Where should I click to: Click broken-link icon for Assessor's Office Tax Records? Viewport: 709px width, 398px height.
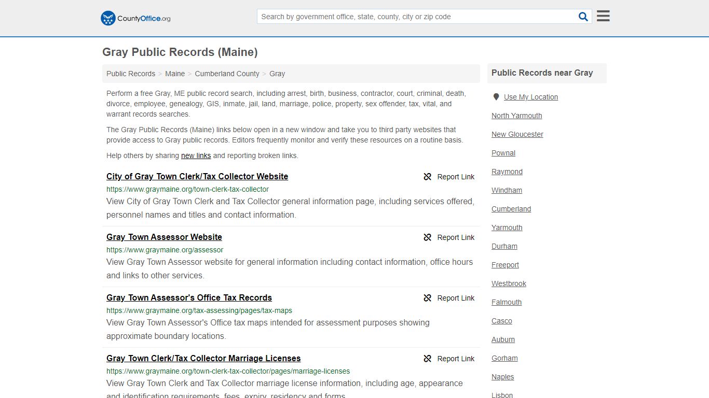(428, 298)
